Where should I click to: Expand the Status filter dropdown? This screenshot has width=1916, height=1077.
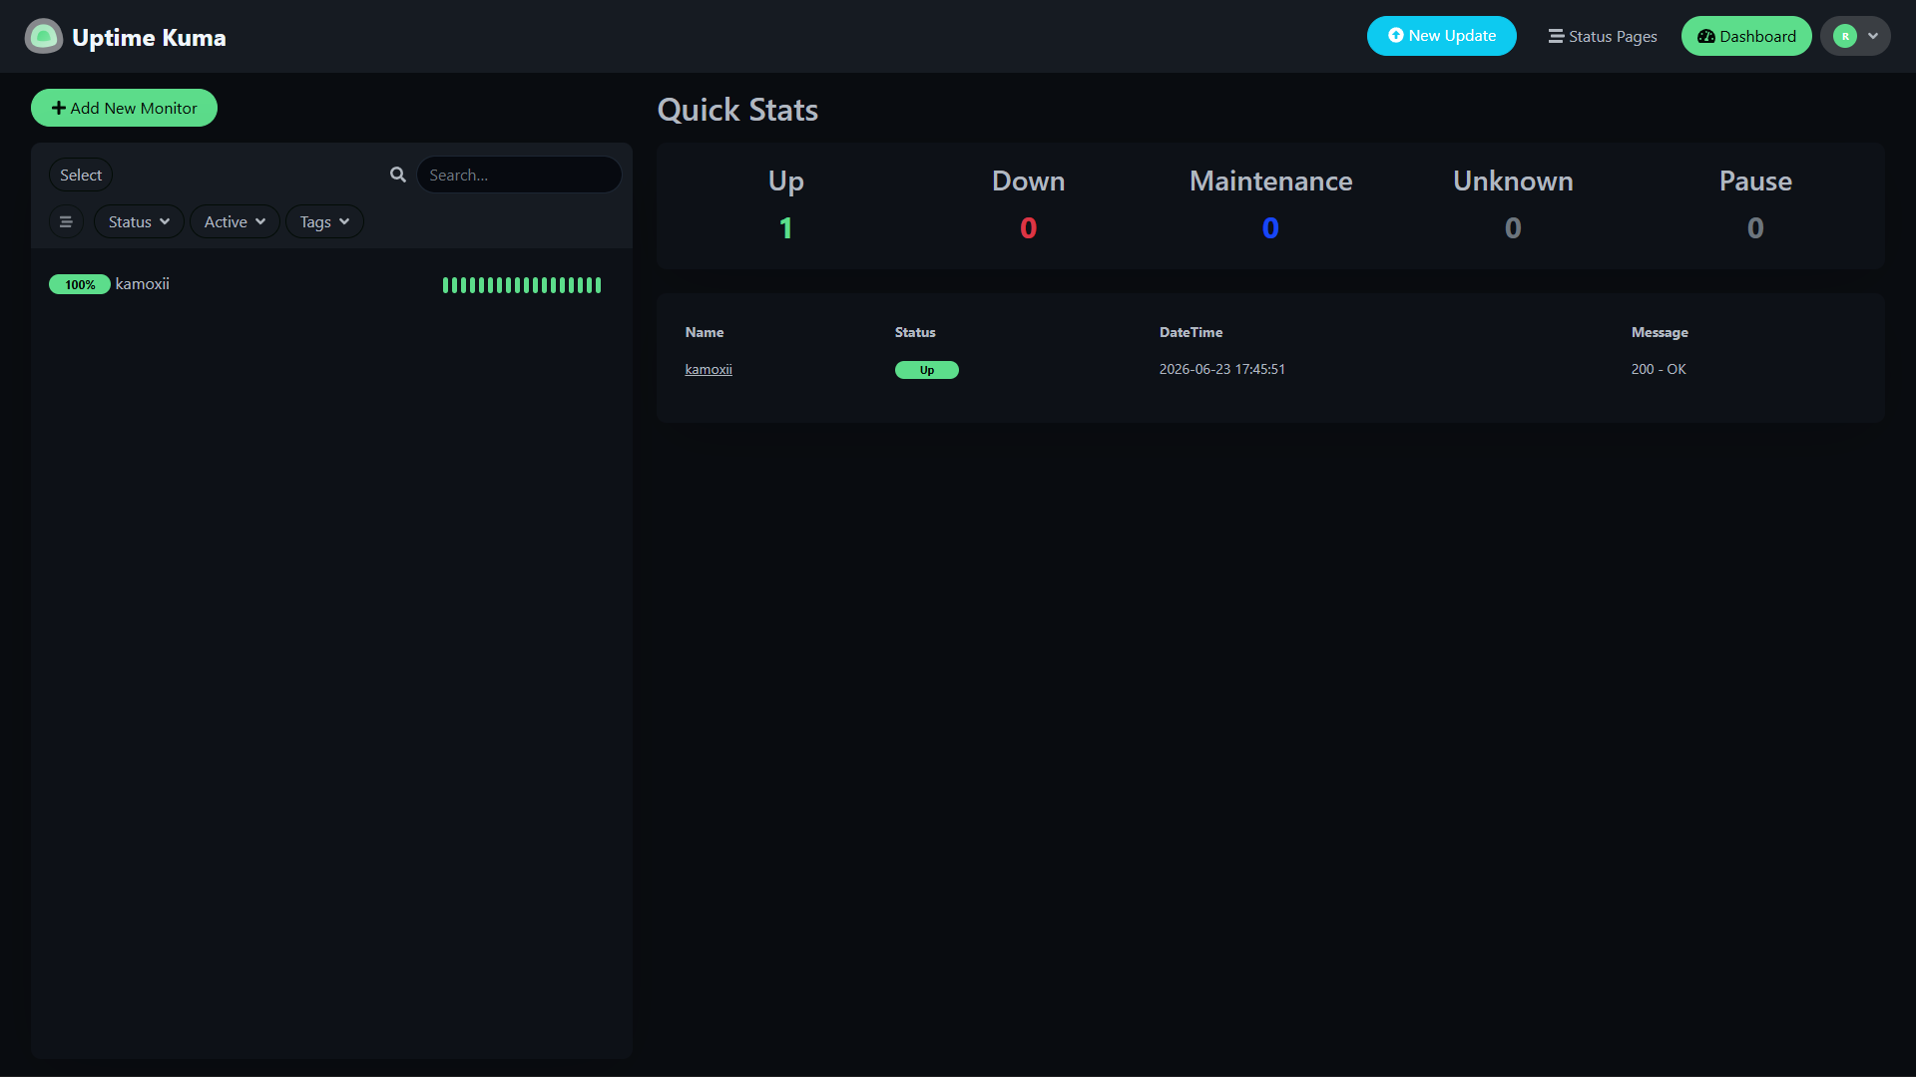click(139, 221)
